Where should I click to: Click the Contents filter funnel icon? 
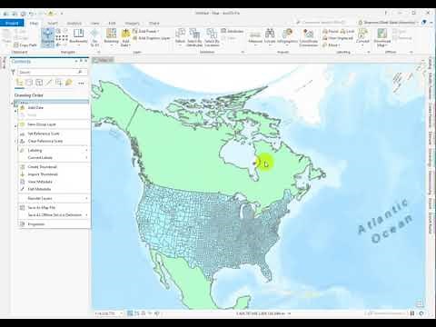(x=14, y=72)
